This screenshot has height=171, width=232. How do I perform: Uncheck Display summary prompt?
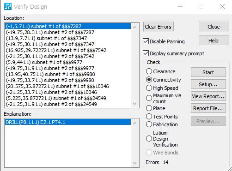(x=146, y=53)
